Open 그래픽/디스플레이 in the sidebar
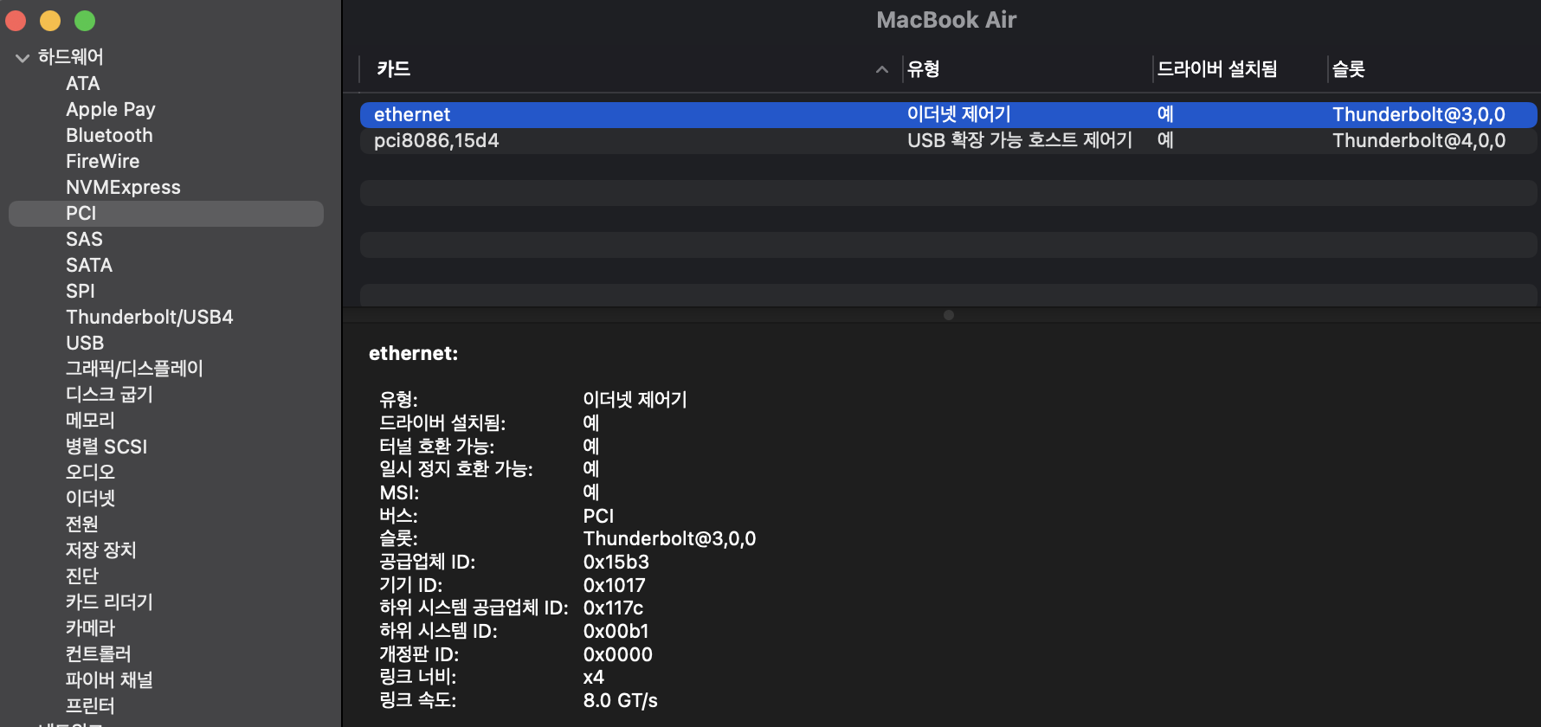Screen dimensions: 1541x727 click(x=134, y=369)
